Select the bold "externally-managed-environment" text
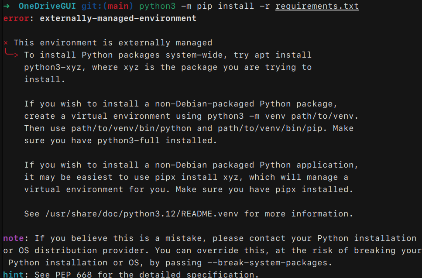This screenshot has height=278, width=422. point(118,18)
